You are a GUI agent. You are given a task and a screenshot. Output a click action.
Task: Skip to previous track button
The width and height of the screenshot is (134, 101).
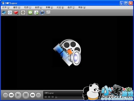(x=11, y=95)
